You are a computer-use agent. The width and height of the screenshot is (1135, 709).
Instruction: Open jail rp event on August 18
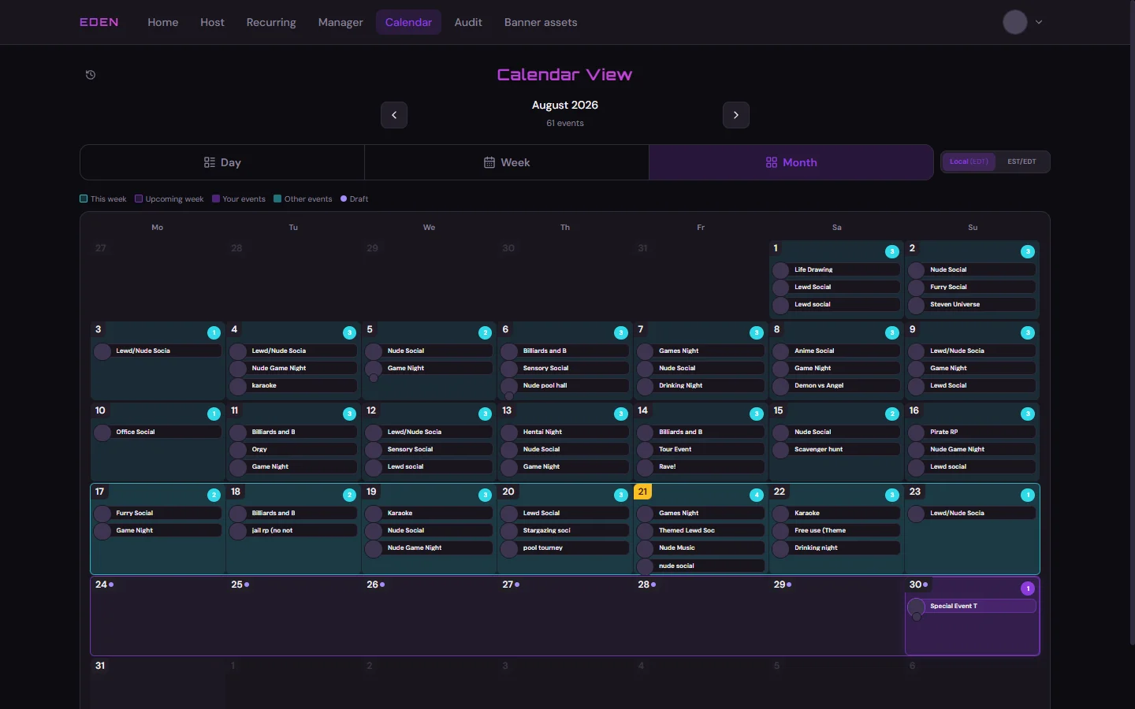[293, 530]
